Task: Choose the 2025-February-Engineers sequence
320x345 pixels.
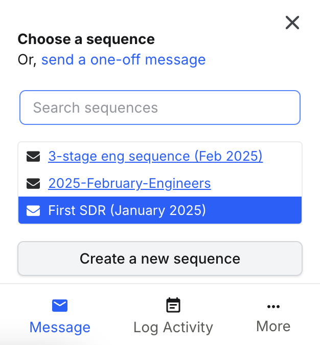Action: coord(129,183)
